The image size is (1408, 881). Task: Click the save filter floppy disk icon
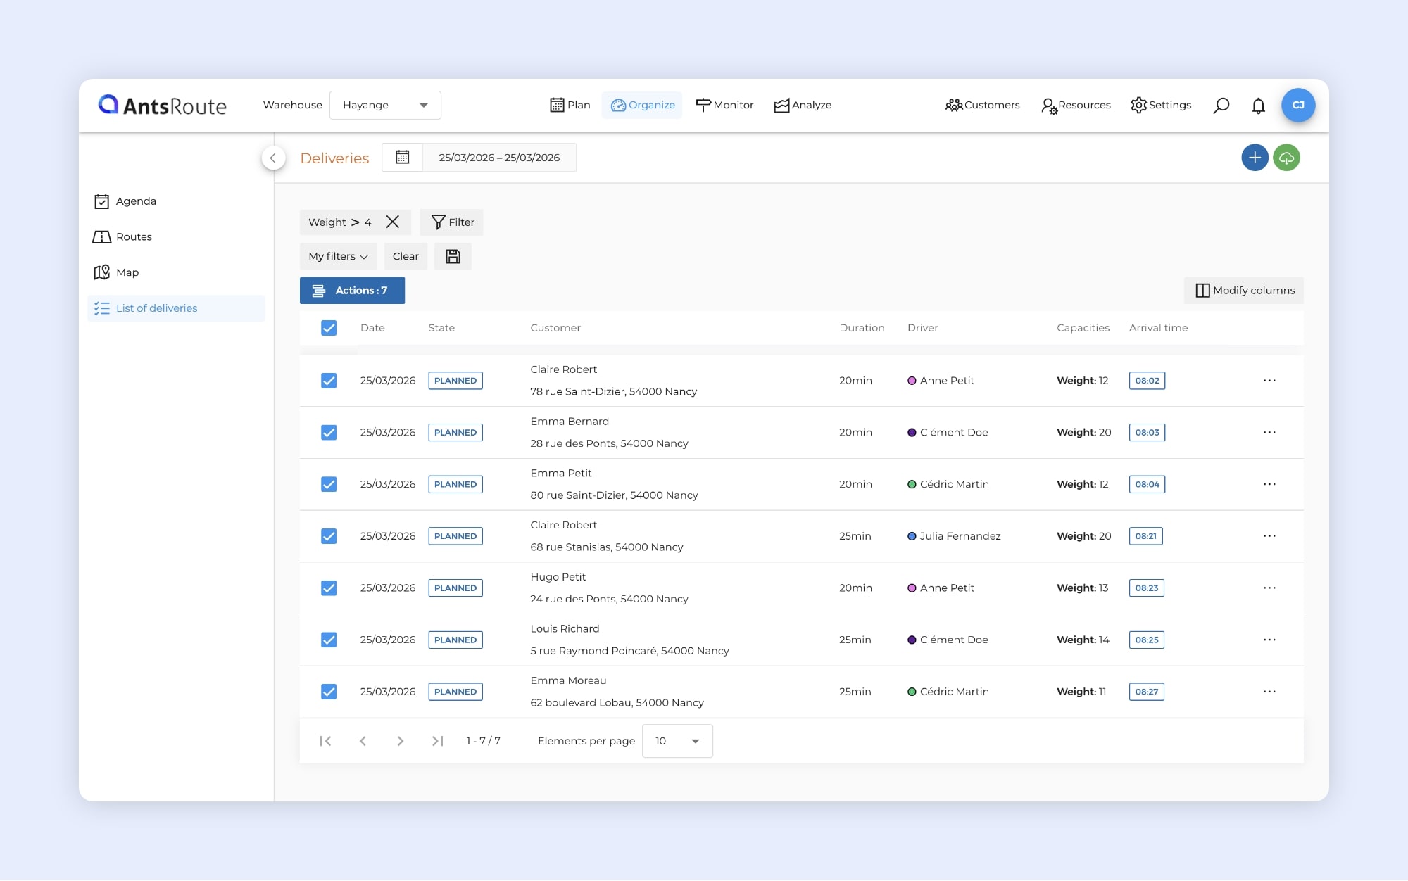(x=453, y=256)
